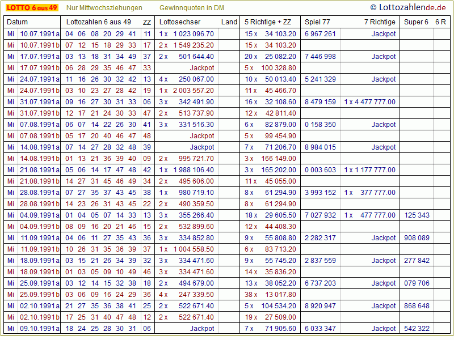Click the Lottosechser column header
Viewport: 454px width, 340px height.
(x=180, y=22)
